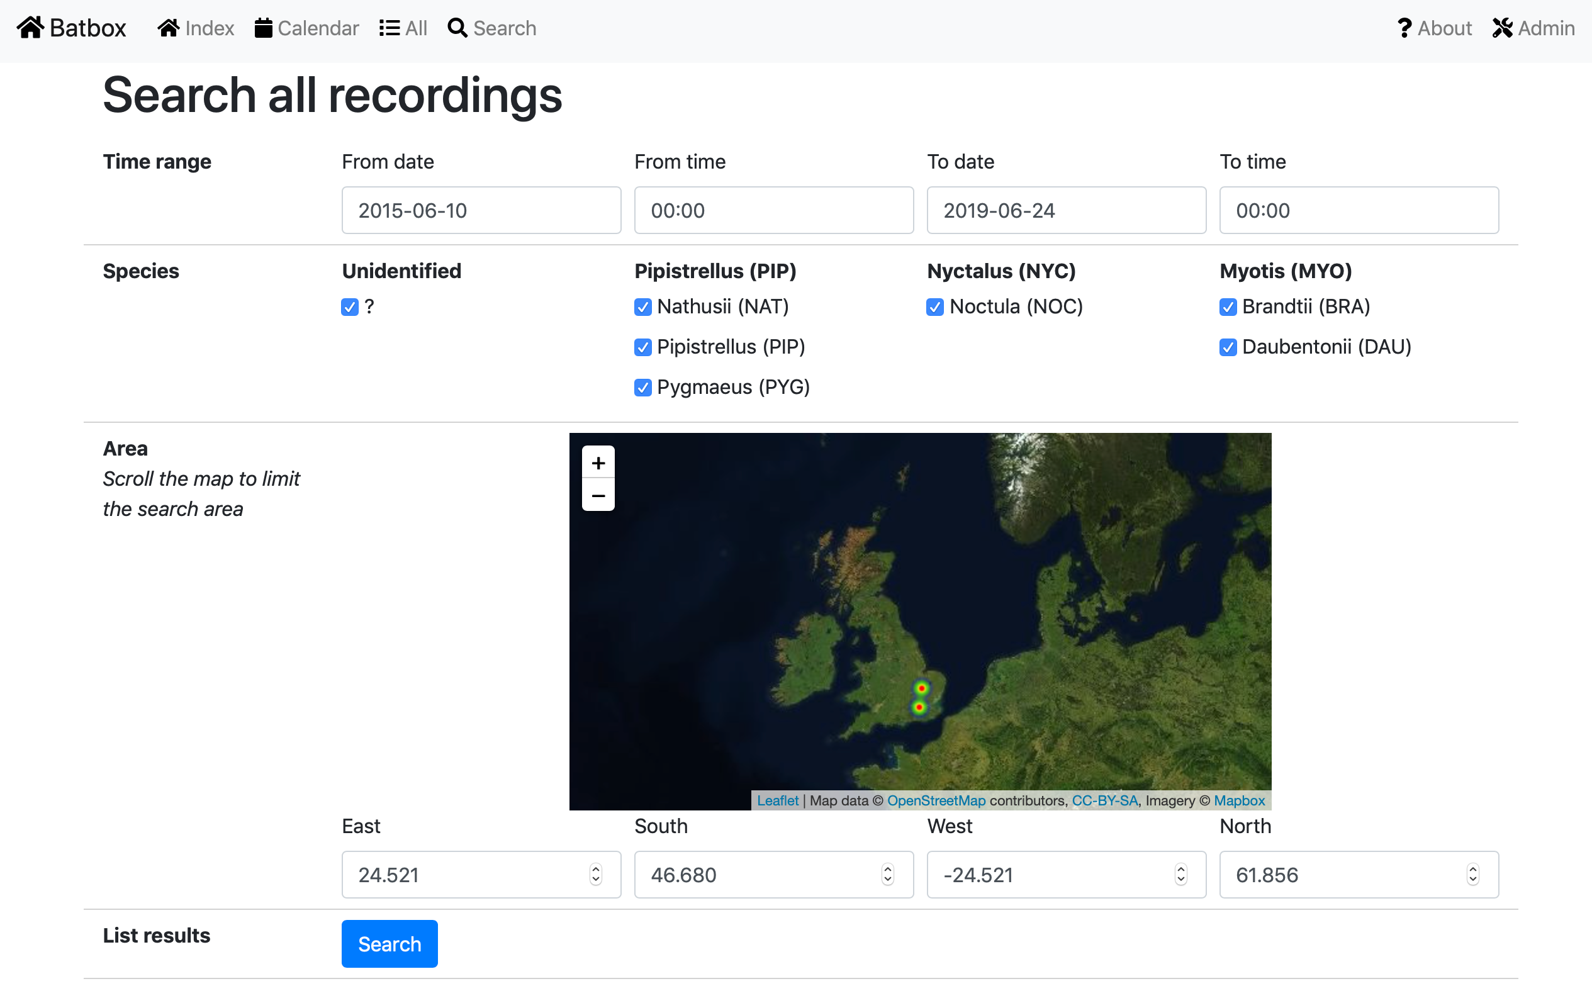Uncheck the Unidentified '?' species checkbox
1592x1003 pixels.
[x=350, y=307]
